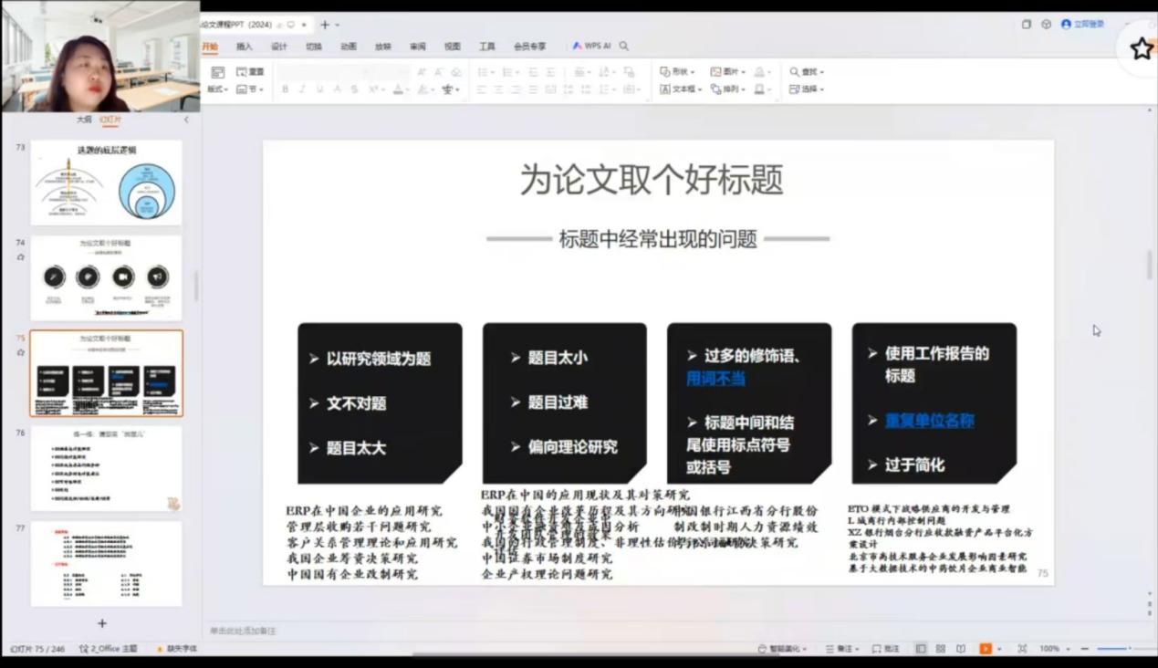Click the 重复单位名称 link on slide

(x=930, y=421)
